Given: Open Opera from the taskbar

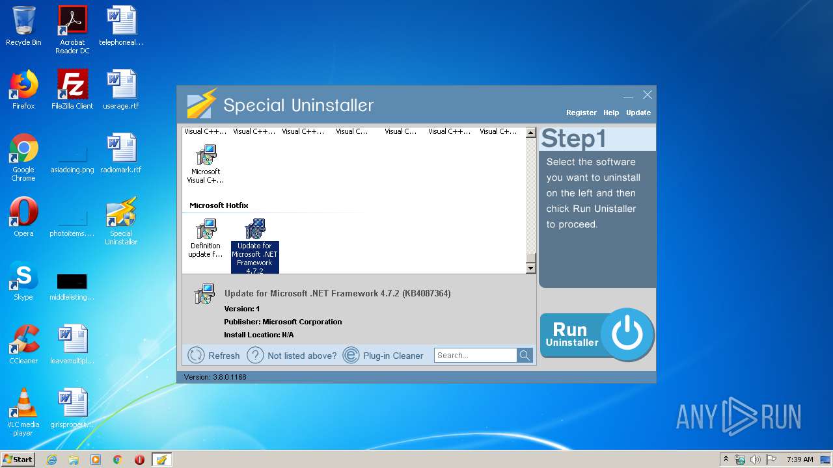Looking at the screenshot, I should click(139, 460).
